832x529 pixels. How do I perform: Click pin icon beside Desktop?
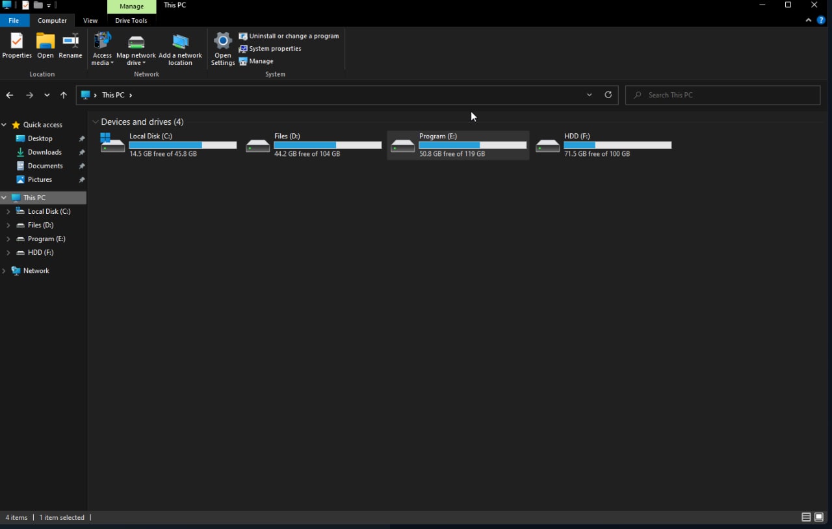[82, 138]
